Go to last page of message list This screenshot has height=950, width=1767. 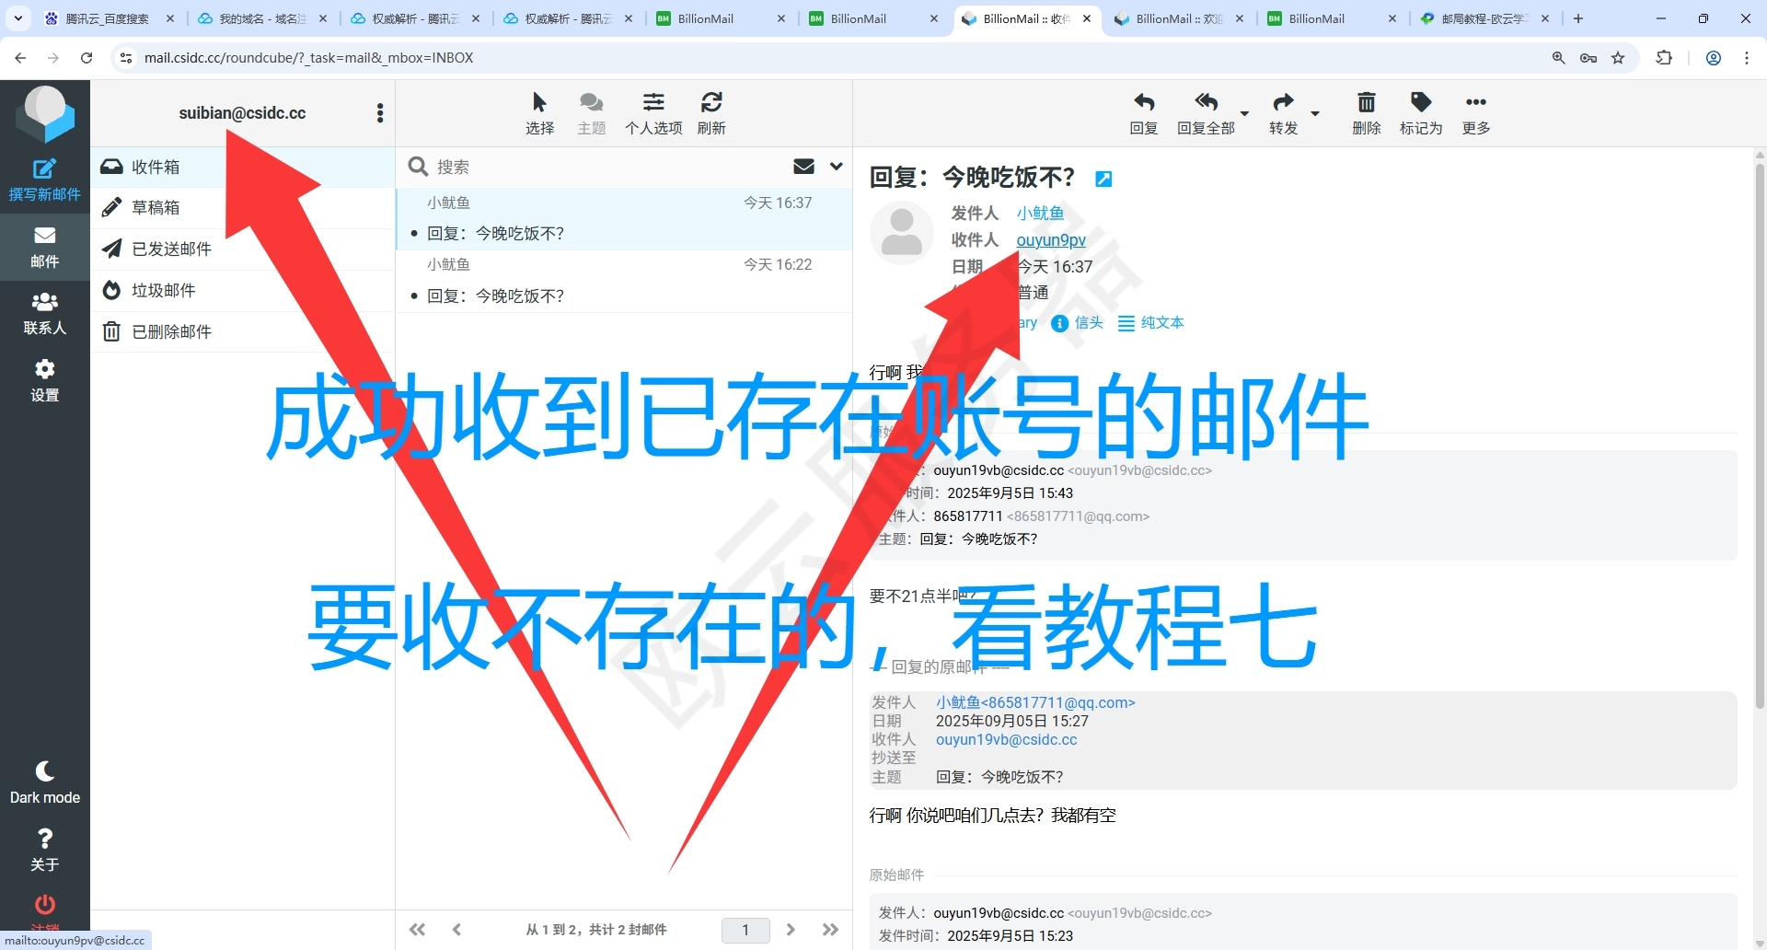tap(830, 930)
